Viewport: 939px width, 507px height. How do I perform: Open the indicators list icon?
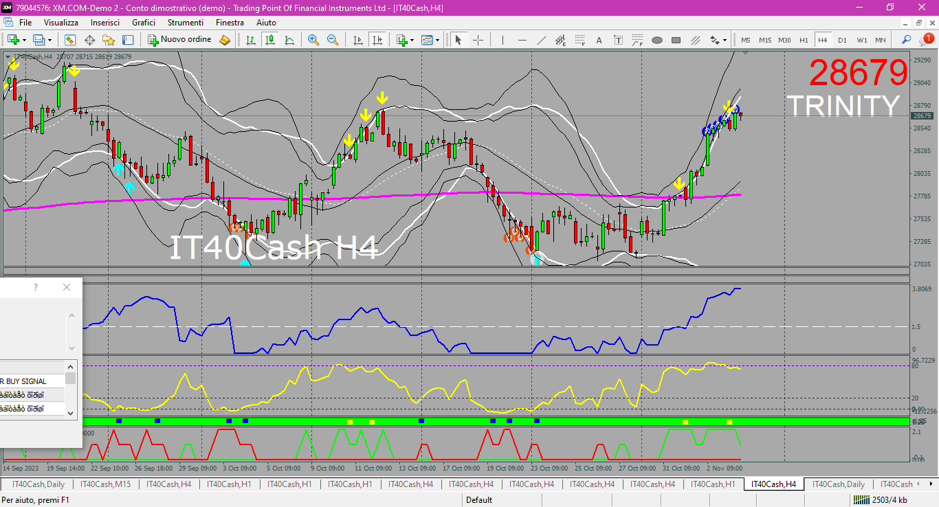tap(402, 40)
